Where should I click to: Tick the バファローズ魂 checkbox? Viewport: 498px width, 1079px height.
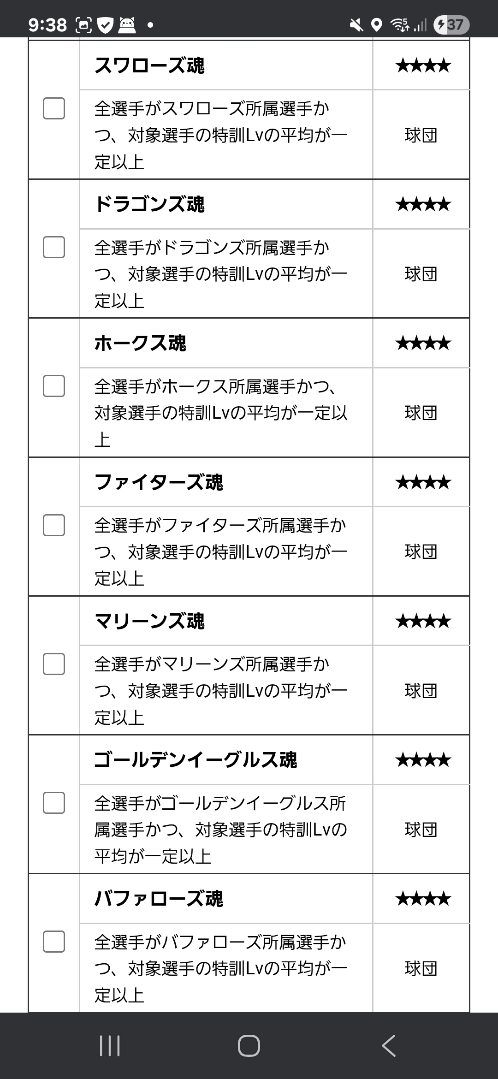click(54, 942)
